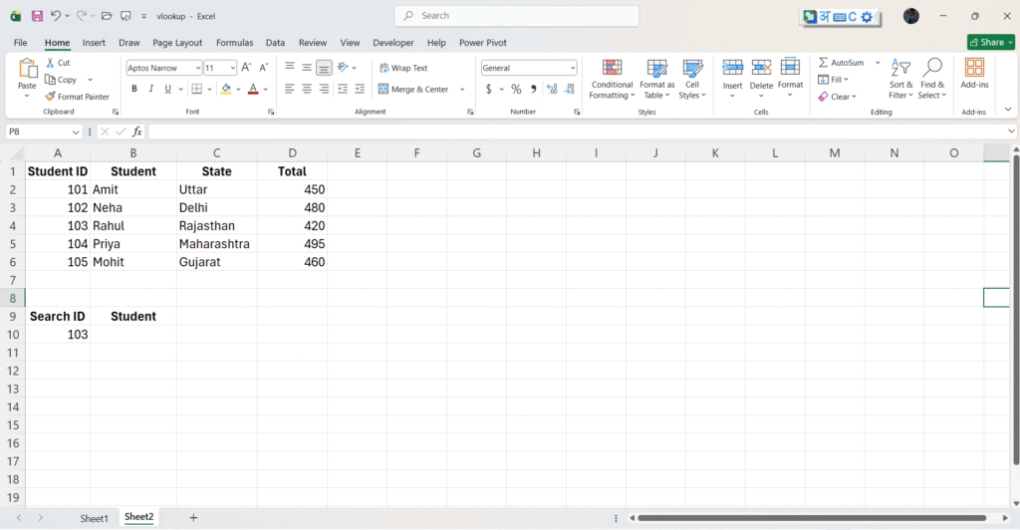This screenshot has height=530, width=1020.
Task: Open the font name dropdown Aptos Narrow
Action: (198, 68)
